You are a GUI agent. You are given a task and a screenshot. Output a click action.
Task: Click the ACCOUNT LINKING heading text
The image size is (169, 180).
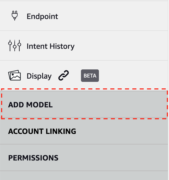(x=42, y=131)
